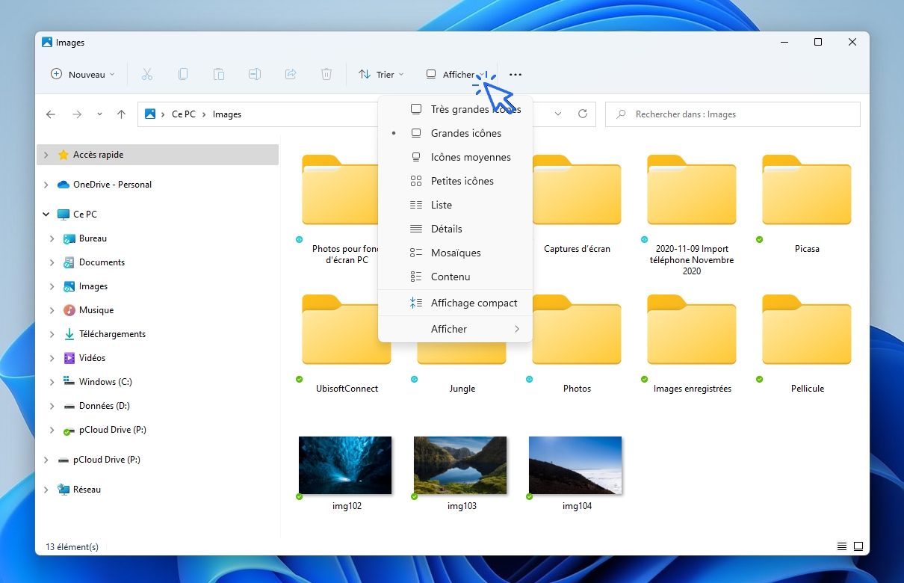Screen dimensions: 904x583
Task: Click the Copy icon in toolbar
Action: pyautogui.click(x=183, y=74)
